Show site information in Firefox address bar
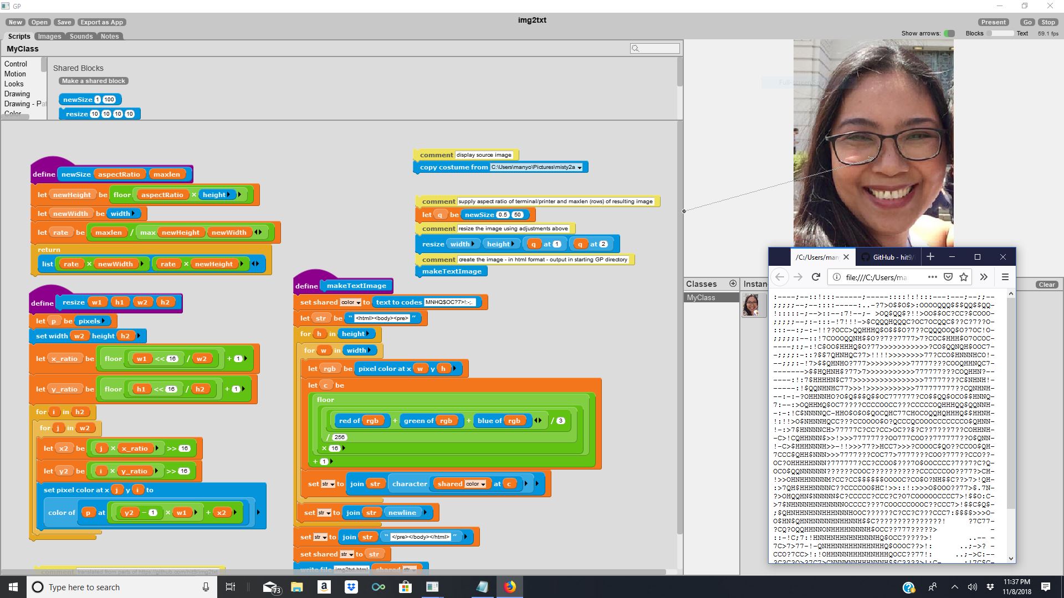The width and height of the screenshot is (1064, 598). tap(836, 277)
